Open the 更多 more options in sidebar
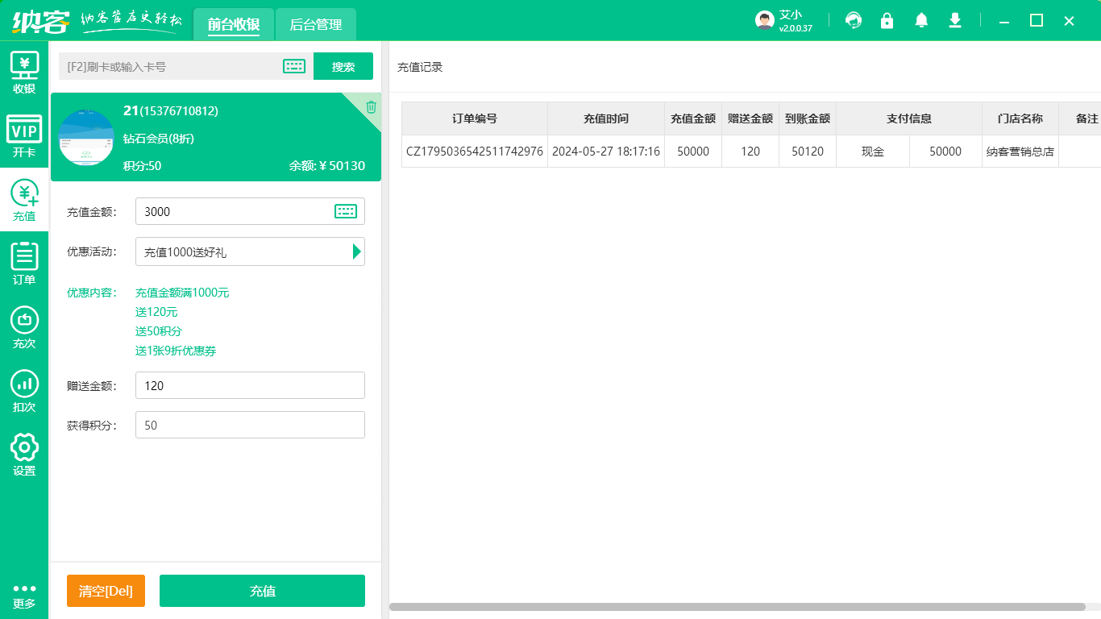This screenshot has height=619, width=1101. pos(24,596)
